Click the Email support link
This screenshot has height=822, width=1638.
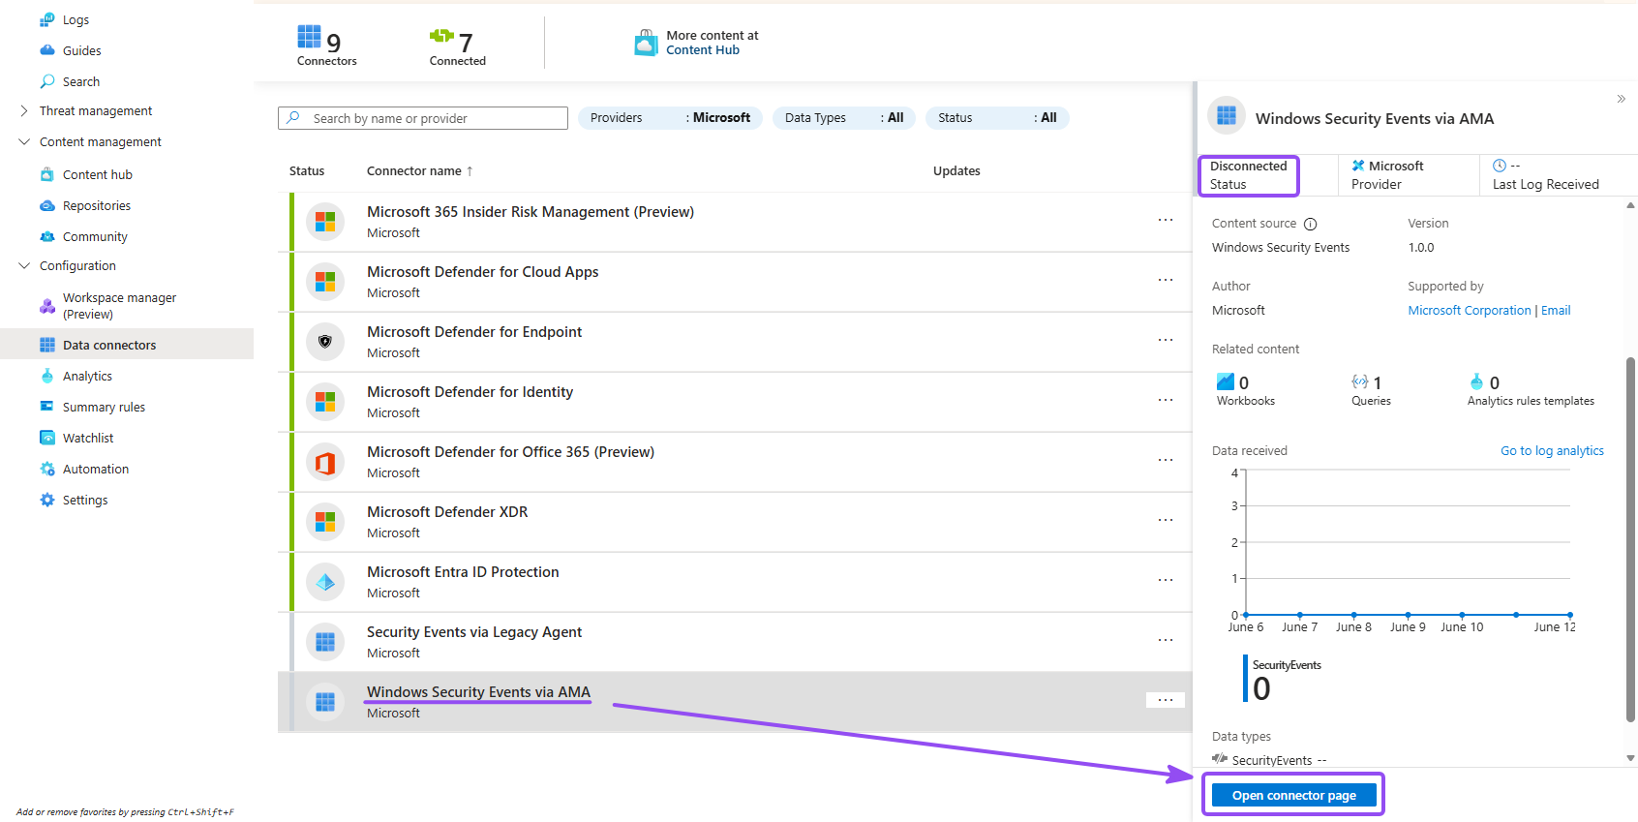coord(1556,311)
